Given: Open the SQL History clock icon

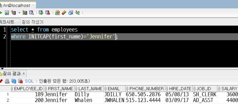Looking at the screenshot, I should pyautogui.click(x=71, y=13).
